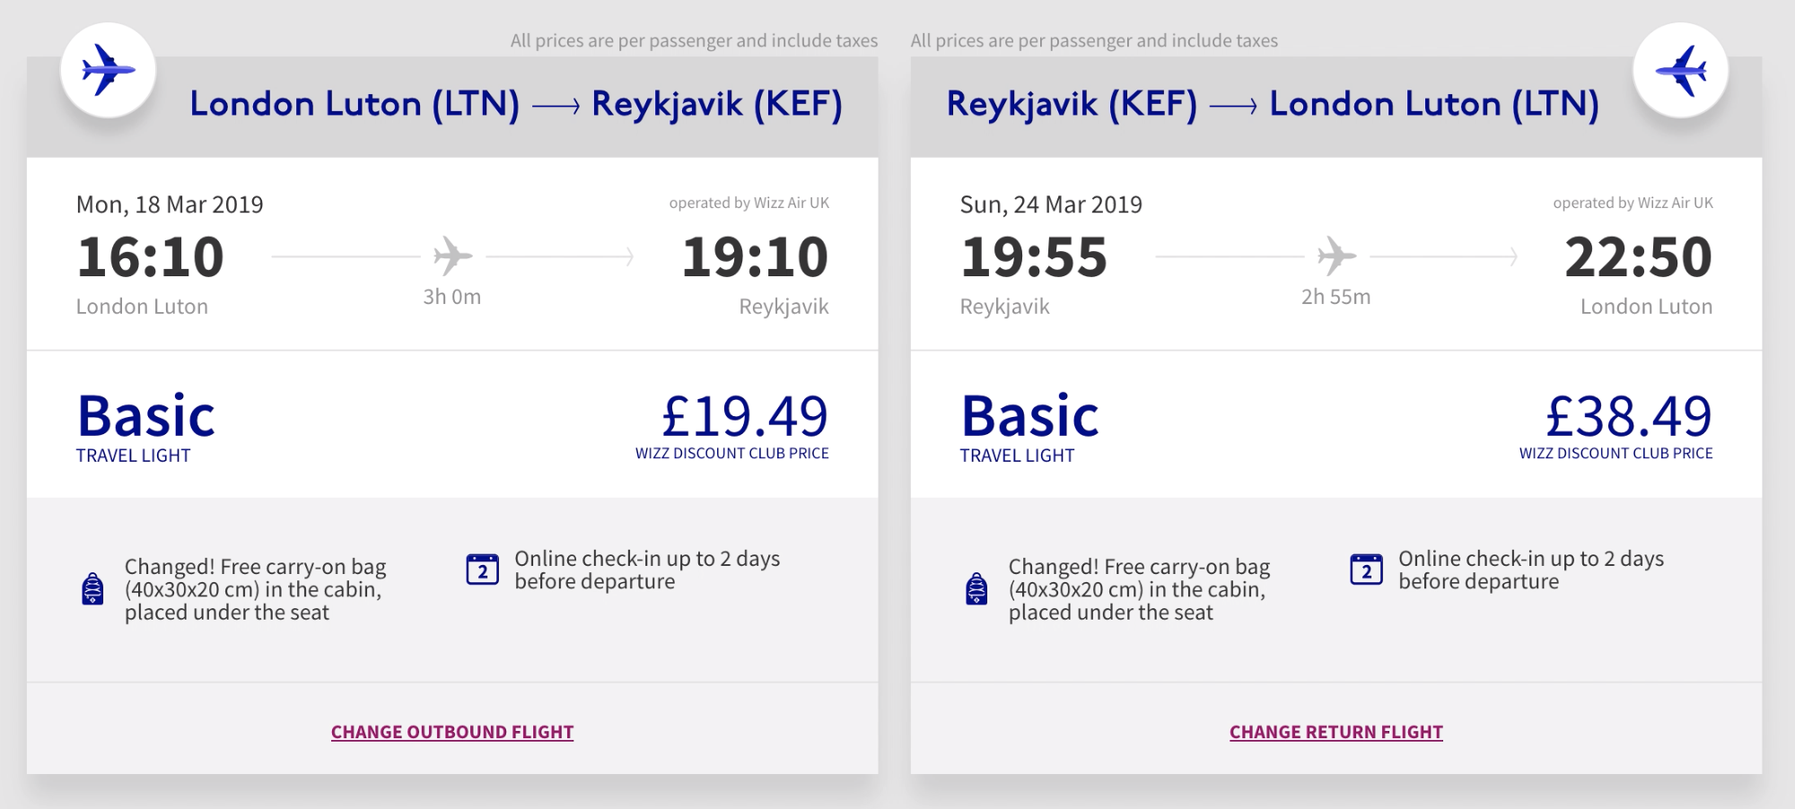Click the return carry-on backpack icon

tap(976, 589)
